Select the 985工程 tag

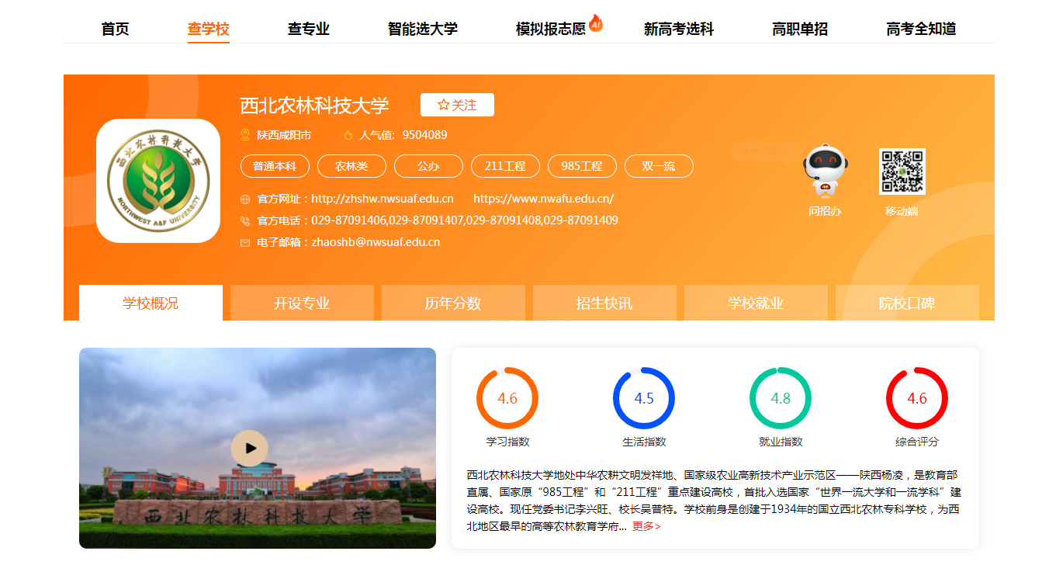coord(582,165)
